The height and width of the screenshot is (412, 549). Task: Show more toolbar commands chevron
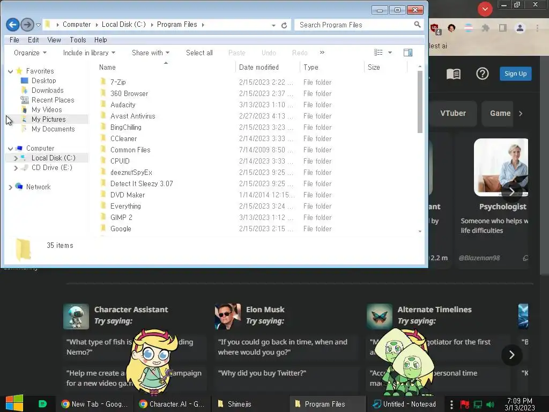pyautogui.click(x=322, y=53)
